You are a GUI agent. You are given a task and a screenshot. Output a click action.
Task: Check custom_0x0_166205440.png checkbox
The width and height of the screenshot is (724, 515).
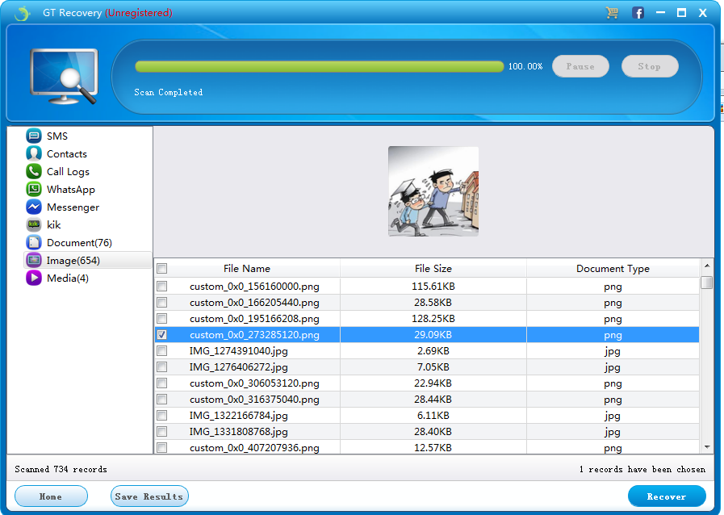click(x=162, y=303)
